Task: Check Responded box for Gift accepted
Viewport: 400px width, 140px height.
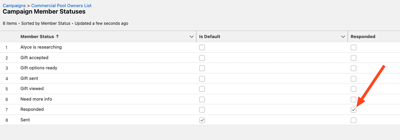Action: pyautogui.click(x=353, y=58)
